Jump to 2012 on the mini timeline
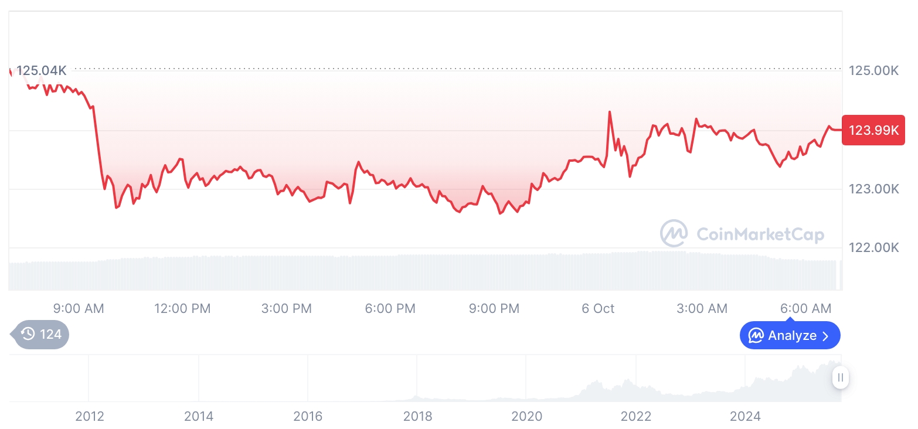The height and width of the screenshot is (429, 918). [x=90, y=417]
